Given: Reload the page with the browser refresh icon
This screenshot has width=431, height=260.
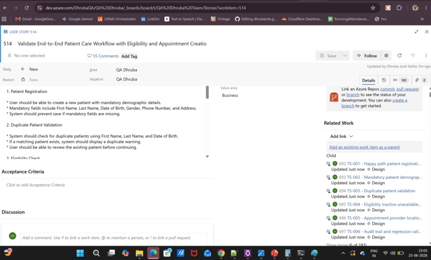Looking at the screenshot, I should [x=27, y=7].
